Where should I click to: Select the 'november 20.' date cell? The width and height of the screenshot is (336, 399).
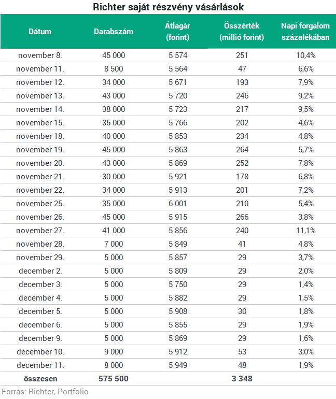pyautogui.click(x=40, y=163)
